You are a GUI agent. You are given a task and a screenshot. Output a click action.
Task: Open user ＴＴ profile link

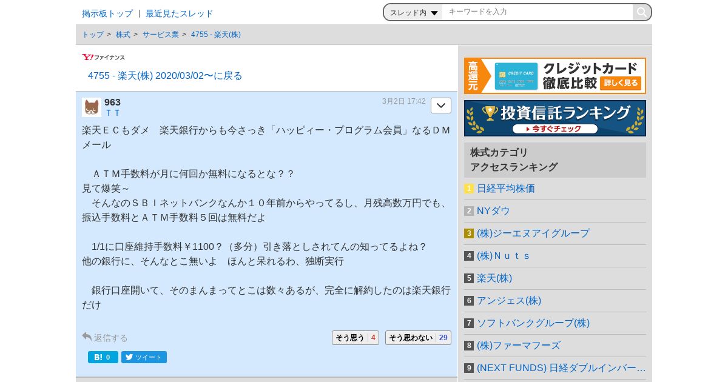[x=113, y=113]
